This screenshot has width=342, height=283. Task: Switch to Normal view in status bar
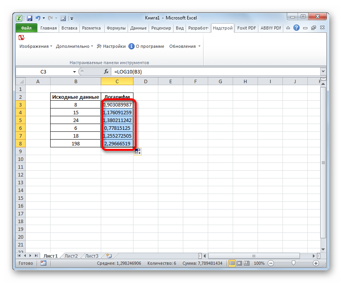232,263
